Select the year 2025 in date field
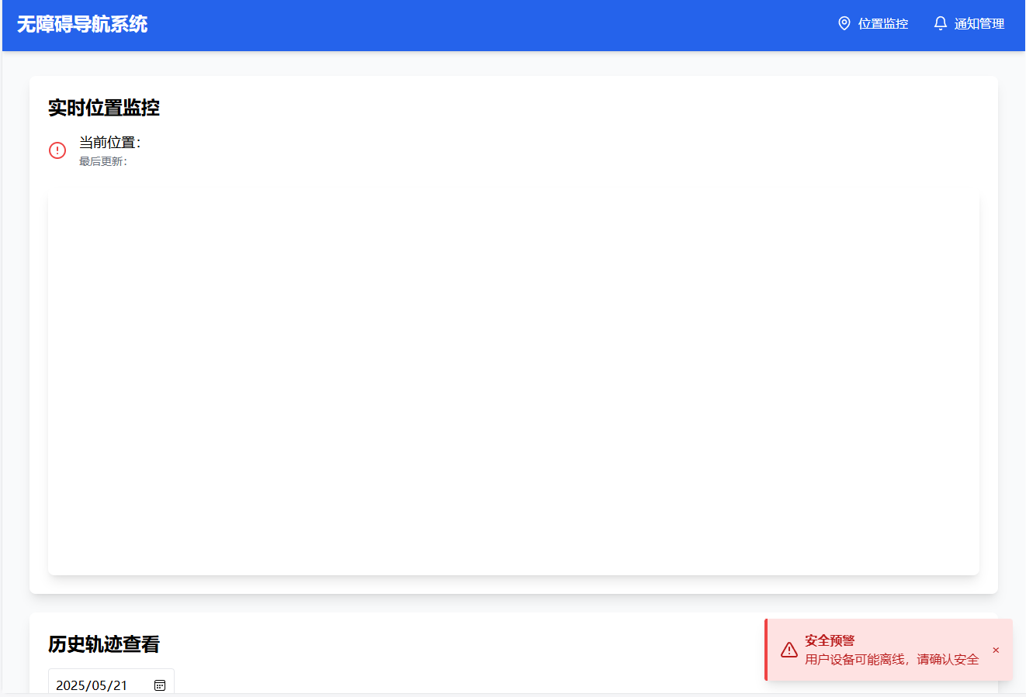The width and height of the screenshot is (1026, 697). tap(71, 685)
